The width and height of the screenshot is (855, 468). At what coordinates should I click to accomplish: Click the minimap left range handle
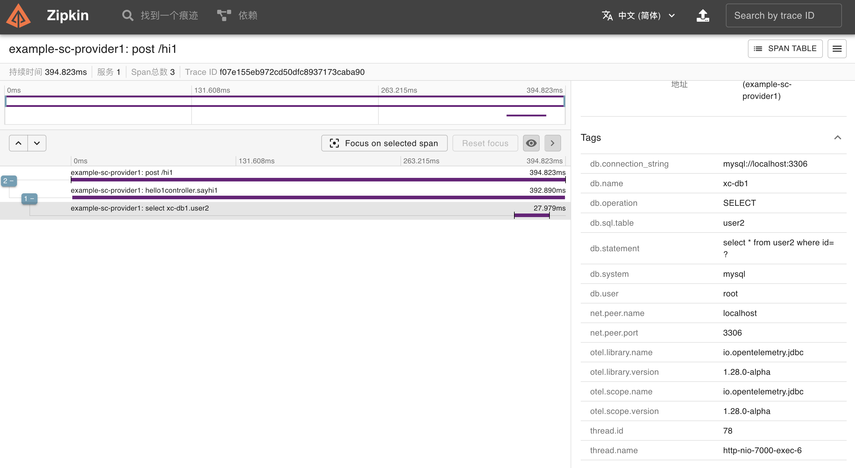coord(6,101)
